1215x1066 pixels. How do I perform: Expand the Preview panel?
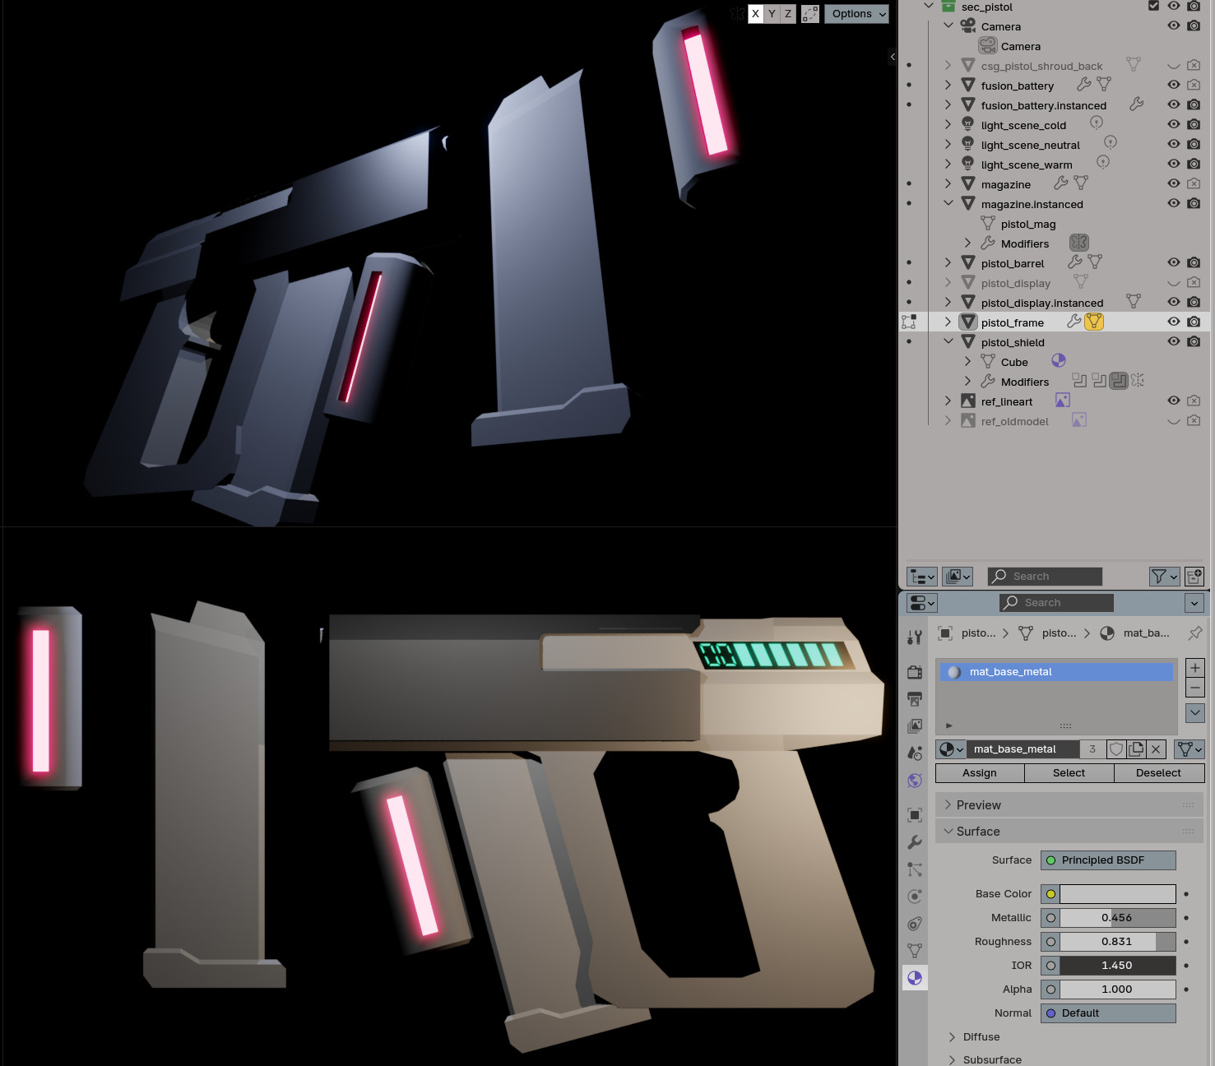(x=979, y=805)
